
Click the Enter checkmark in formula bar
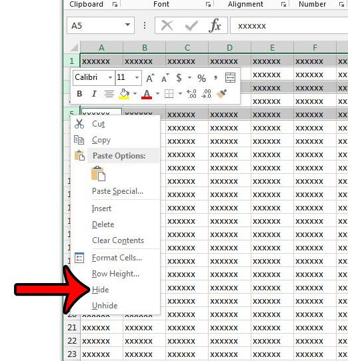[x=191, y=25]
